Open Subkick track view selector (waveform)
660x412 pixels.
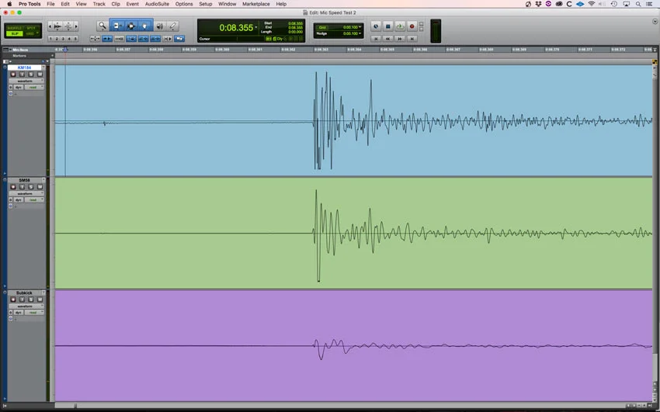point(26,306)
